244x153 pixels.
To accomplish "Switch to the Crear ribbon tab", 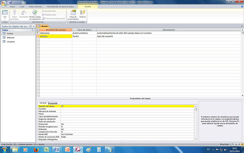I will pyautogui.click(x=22, y=7).
